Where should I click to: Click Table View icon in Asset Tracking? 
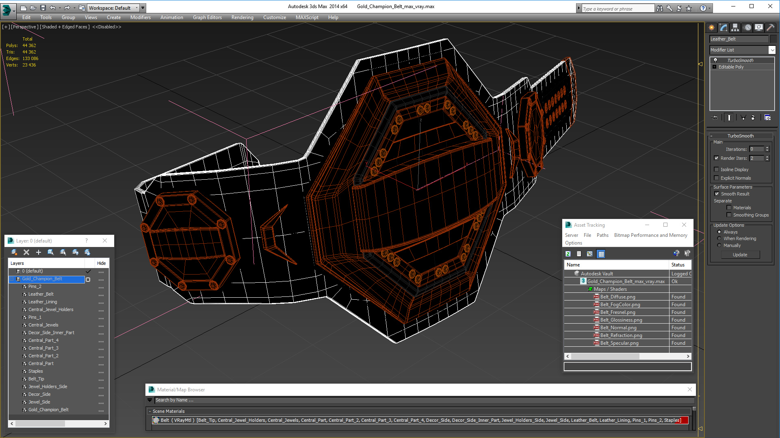click(x=601, y=254)
